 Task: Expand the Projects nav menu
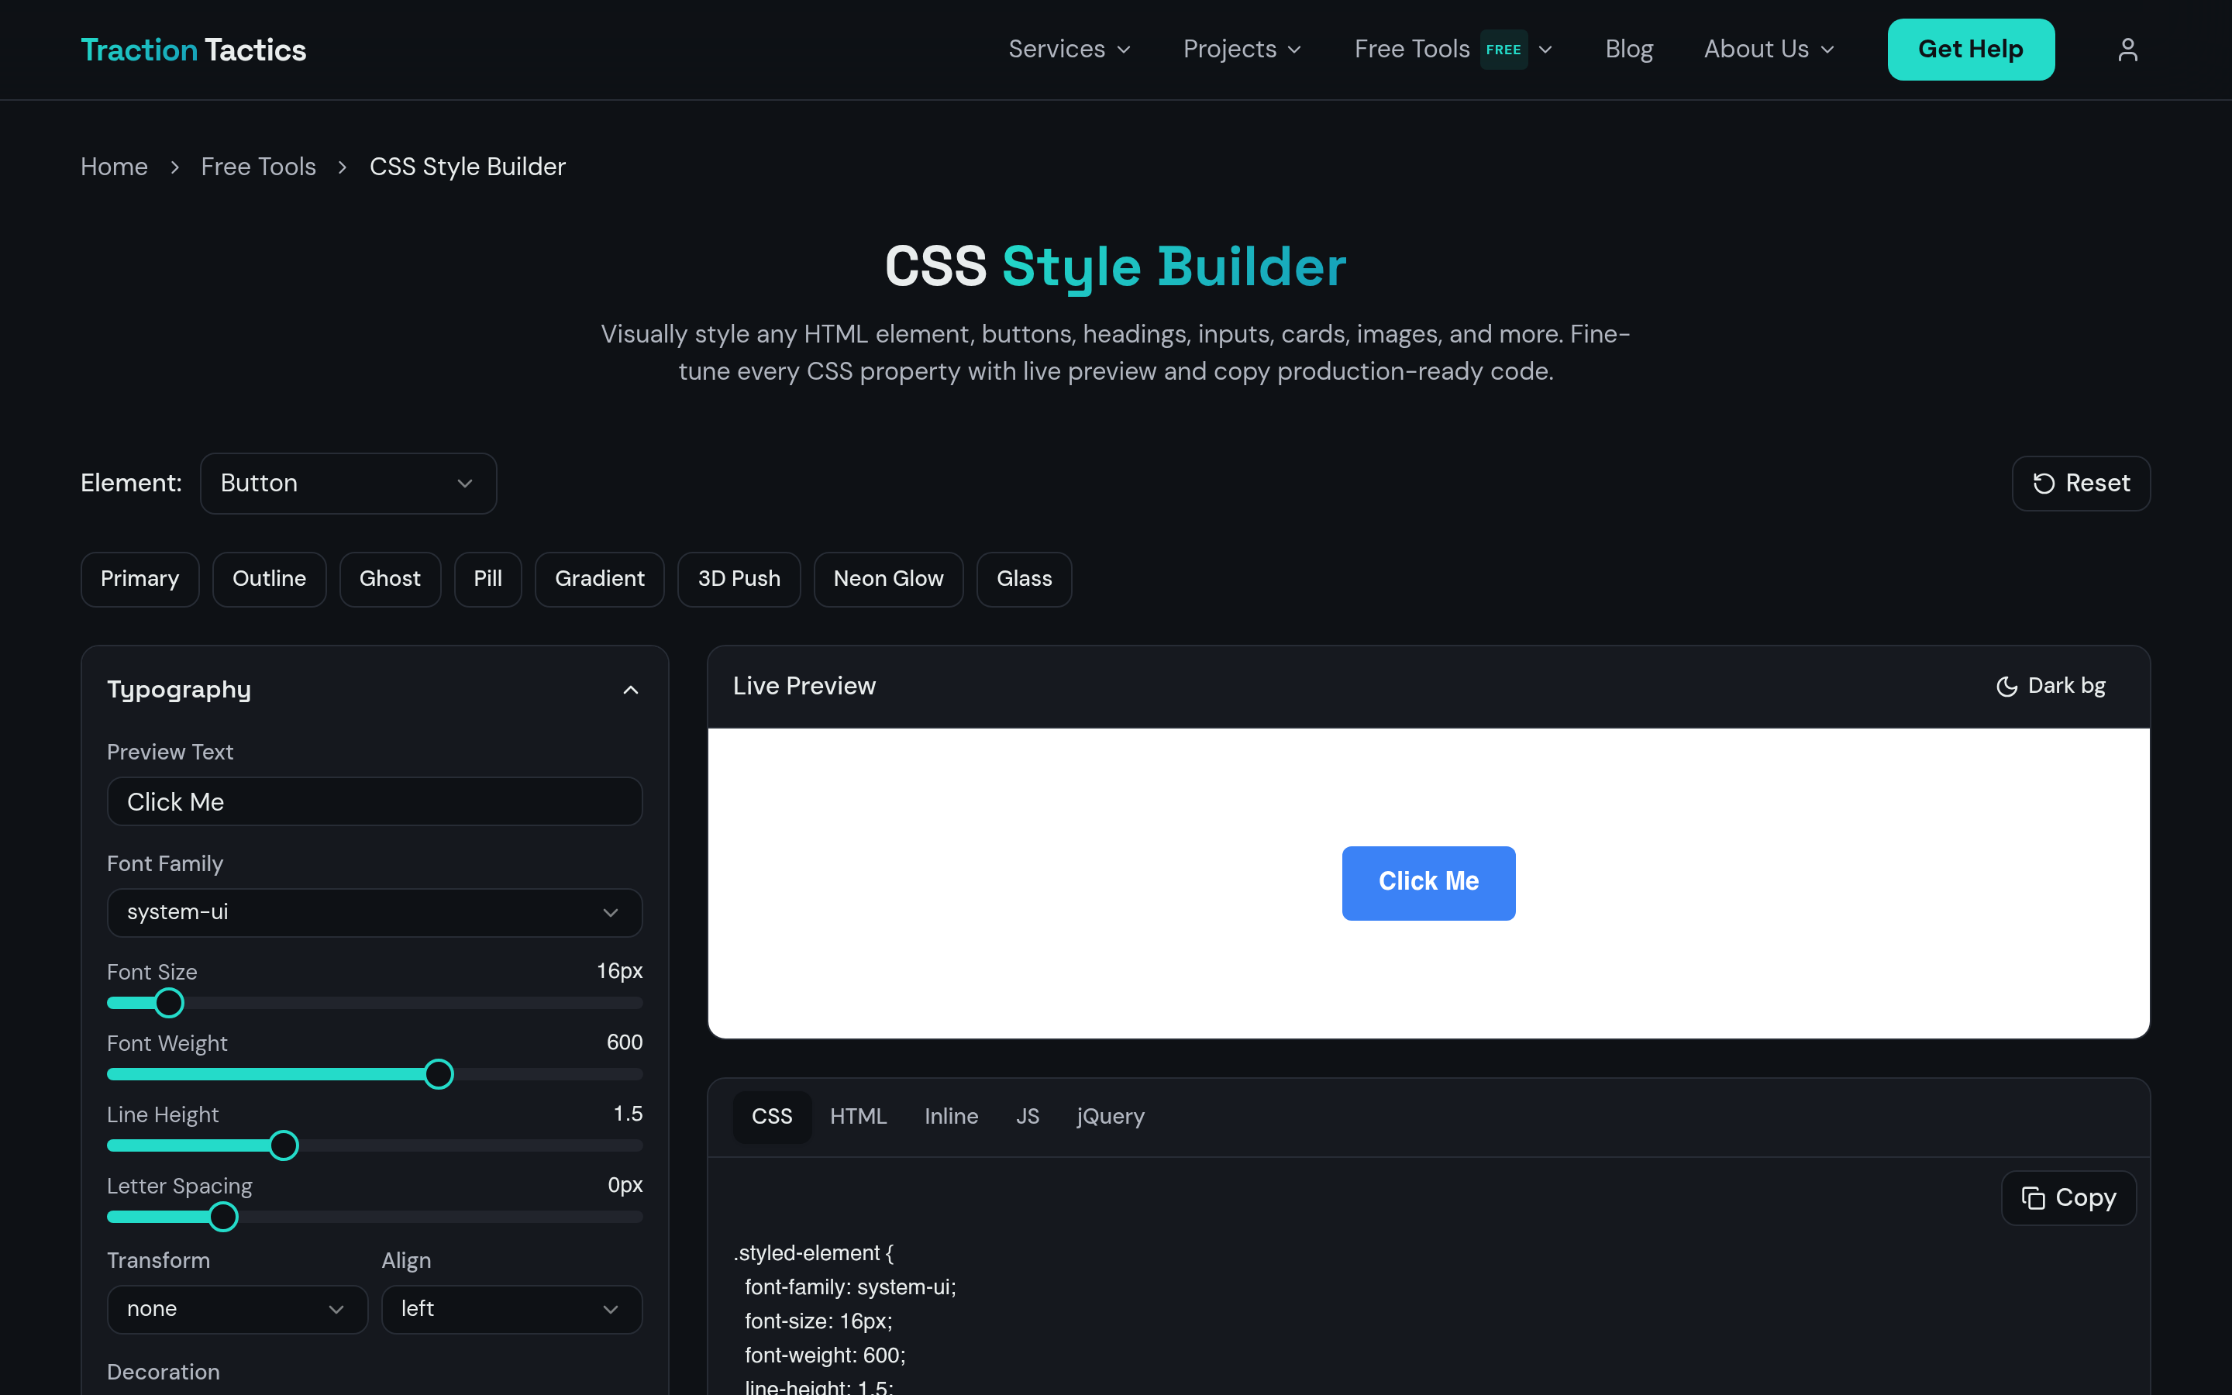point(1242,50)
